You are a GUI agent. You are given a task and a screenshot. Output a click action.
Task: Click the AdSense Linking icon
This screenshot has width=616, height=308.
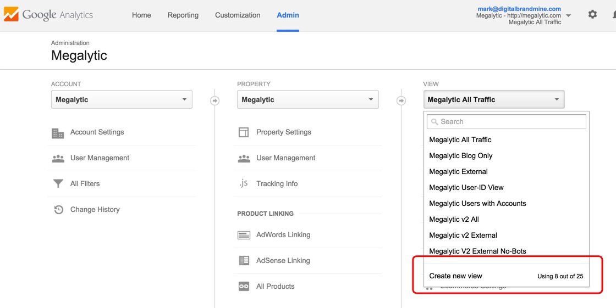(244, 261)
